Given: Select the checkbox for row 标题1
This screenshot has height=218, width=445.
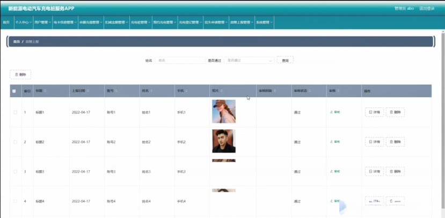Looking at the screenshot, I should (16, 112).
